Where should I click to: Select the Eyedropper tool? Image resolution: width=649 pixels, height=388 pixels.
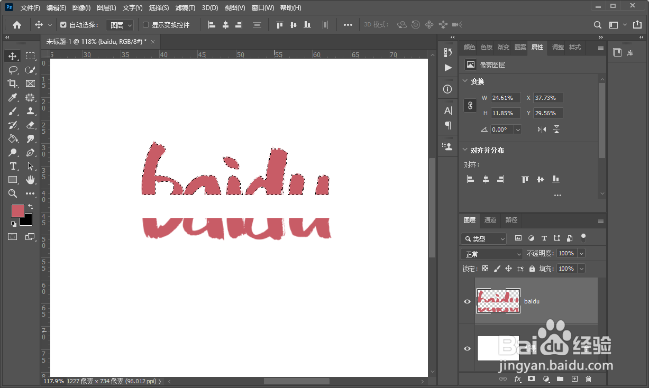[x=13, y=97]
